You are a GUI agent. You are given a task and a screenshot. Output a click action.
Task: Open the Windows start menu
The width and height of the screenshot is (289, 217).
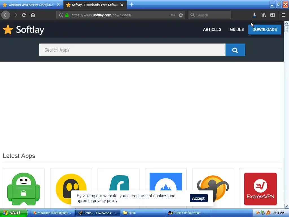pyautogui.click(x=13, y=213)
